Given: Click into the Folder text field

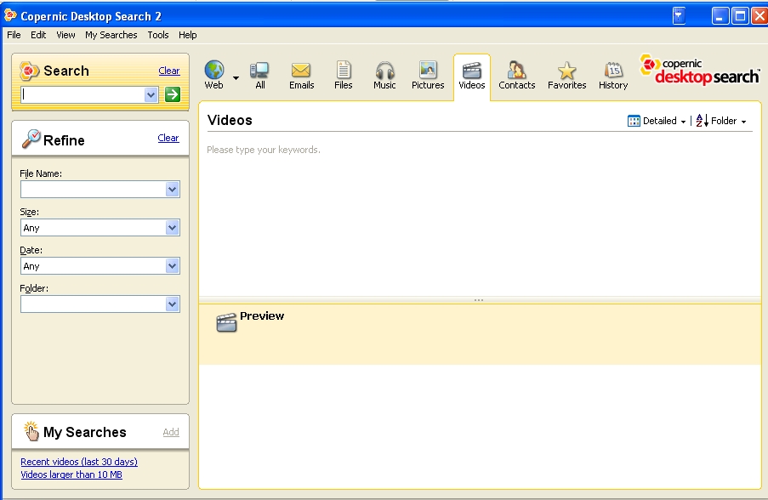Looking at the screenshot, I should 93,304.
